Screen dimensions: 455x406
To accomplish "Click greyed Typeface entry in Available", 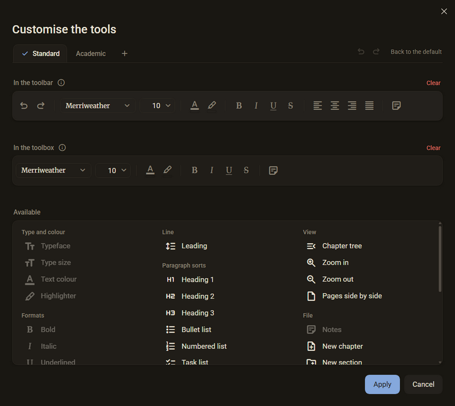I will click(x=48, y=246).
